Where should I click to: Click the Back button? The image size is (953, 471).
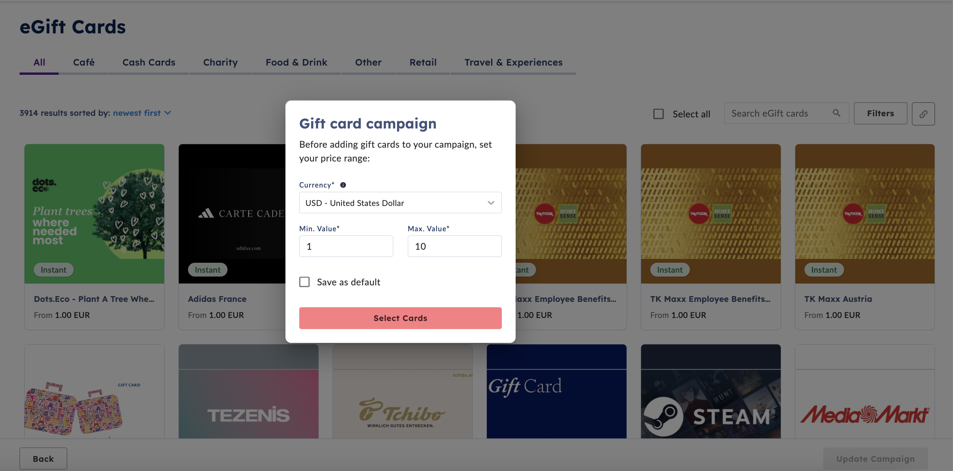43,459
